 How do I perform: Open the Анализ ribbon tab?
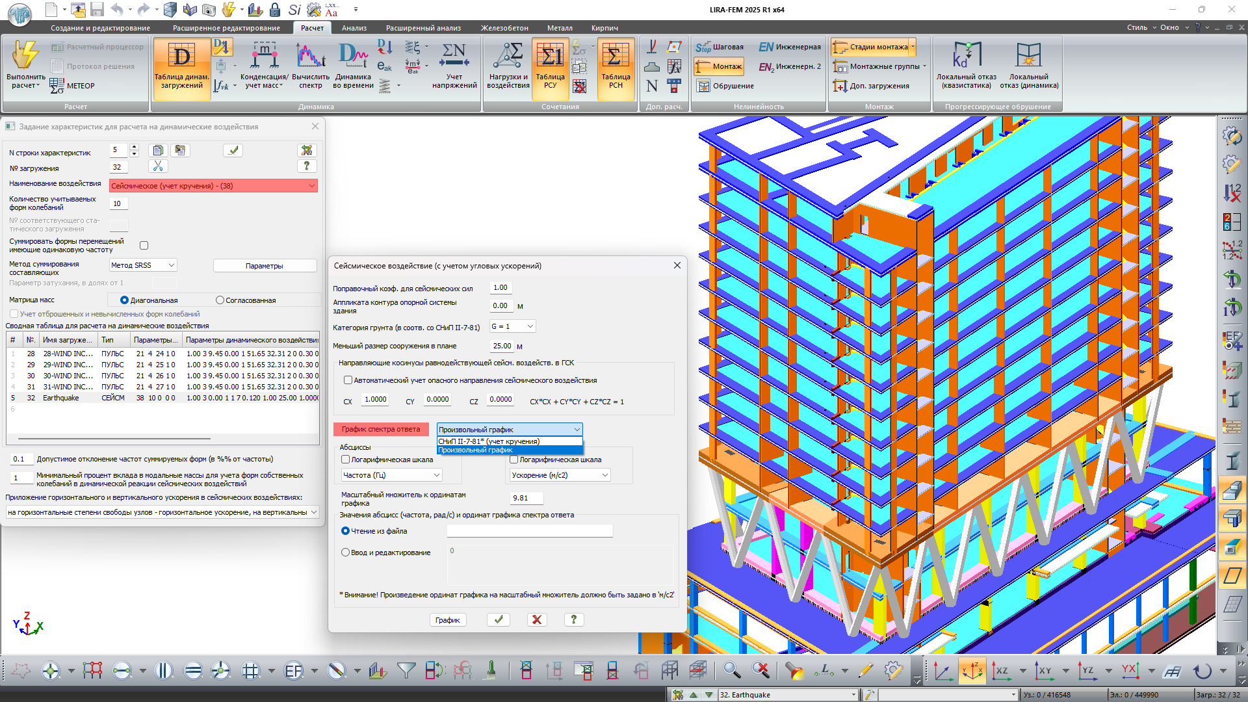pos(354,28)
